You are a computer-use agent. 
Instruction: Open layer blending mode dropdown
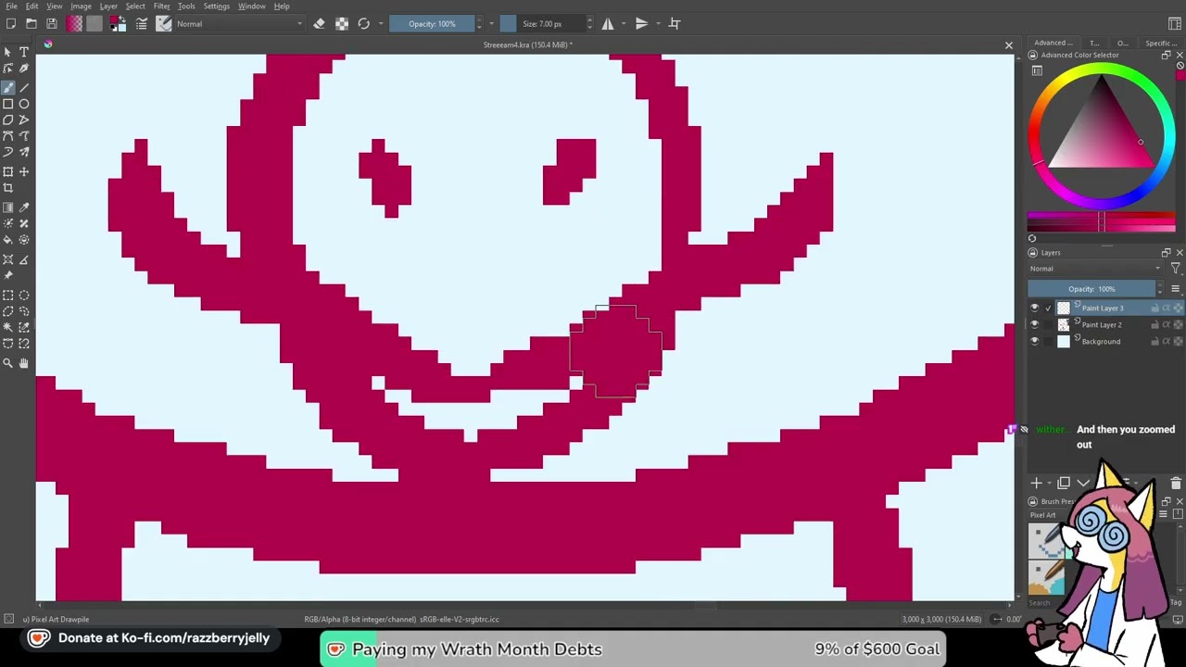(1096, 269)
